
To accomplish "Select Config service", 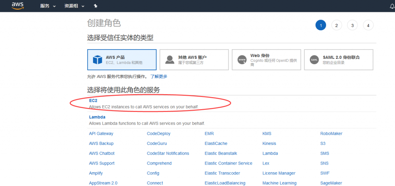I will pos(153,173).
